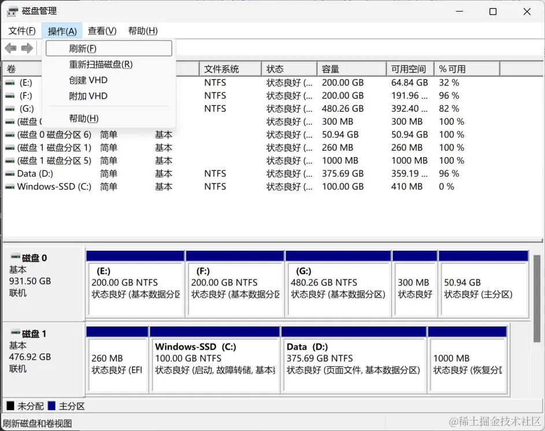Click drive icon beside Windows-SSD (C:) row

pyautogui.click(x=10, y=187)
